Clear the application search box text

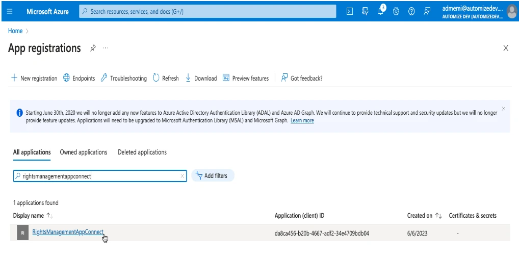tap(182, 176)
